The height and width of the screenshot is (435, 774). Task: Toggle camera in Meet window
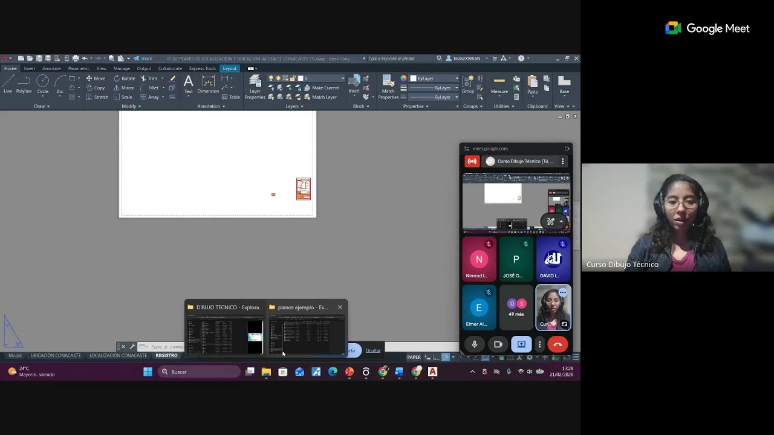coord(498,344)
